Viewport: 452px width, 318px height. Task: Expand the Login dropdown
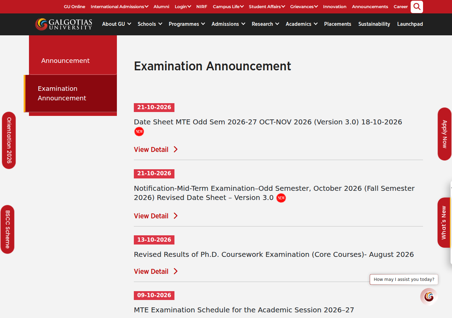click(x=183, y=7)
